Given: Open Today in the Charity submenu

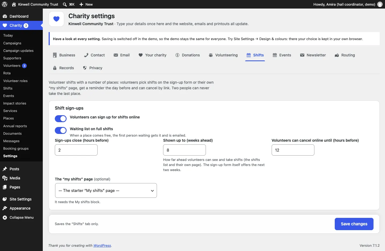Looking at the screenshot, I should [8, 35].
